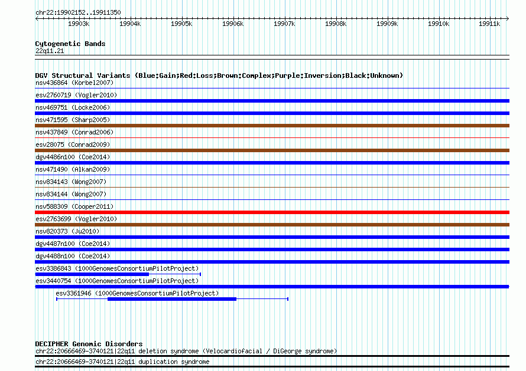Open the Cytogenetic Bands track title

pos(70,44)
